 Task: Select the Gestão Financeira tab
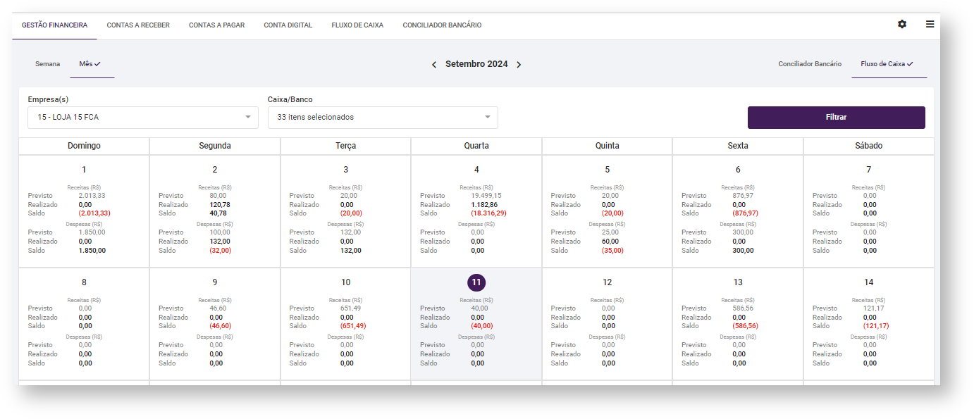[x=54, y=25]
